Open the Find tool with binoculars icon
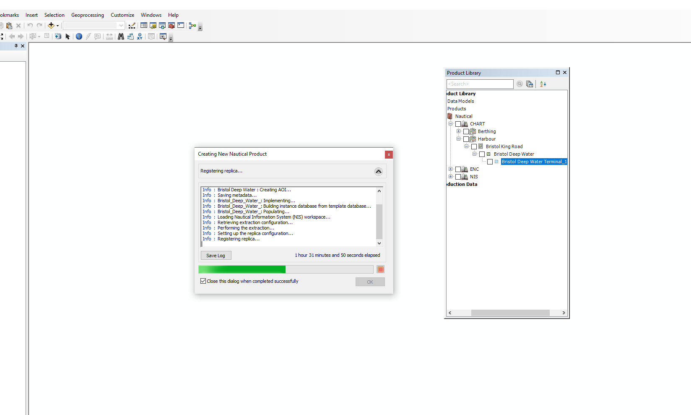 coord(121,37)
